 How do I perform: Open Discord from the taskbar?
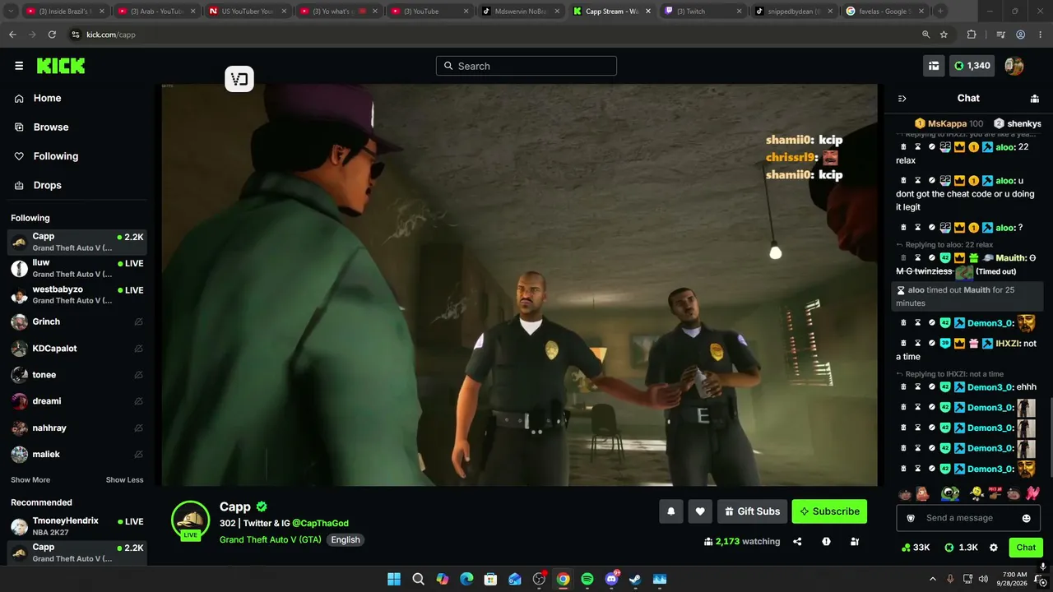[x=611, y=579]
